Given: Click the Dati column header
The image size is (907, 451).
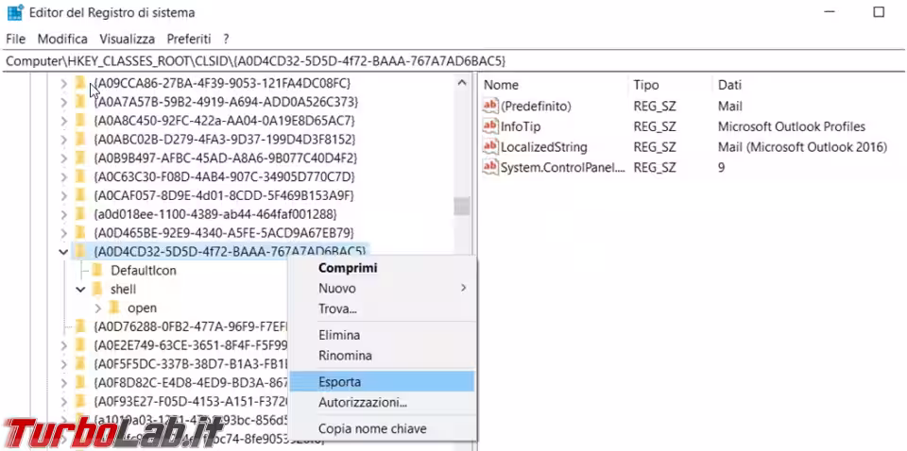Looking at the screenshot, I should pos(729,85).
